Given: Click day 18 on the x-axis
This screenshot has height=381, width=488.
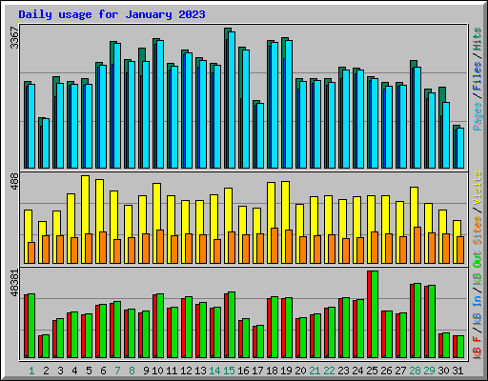Looking at the screenshot, I should (x=272, y=371).
